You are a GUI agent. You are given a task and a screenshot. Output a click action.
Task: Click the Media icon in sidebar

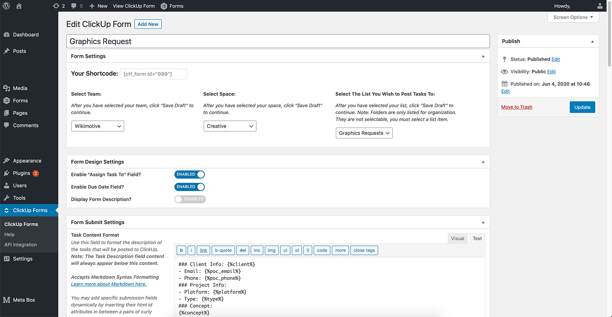pos(7,88)
